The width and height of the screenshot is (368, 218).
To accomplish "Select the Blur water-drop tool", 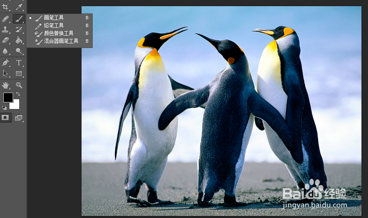I will (5, 51).
